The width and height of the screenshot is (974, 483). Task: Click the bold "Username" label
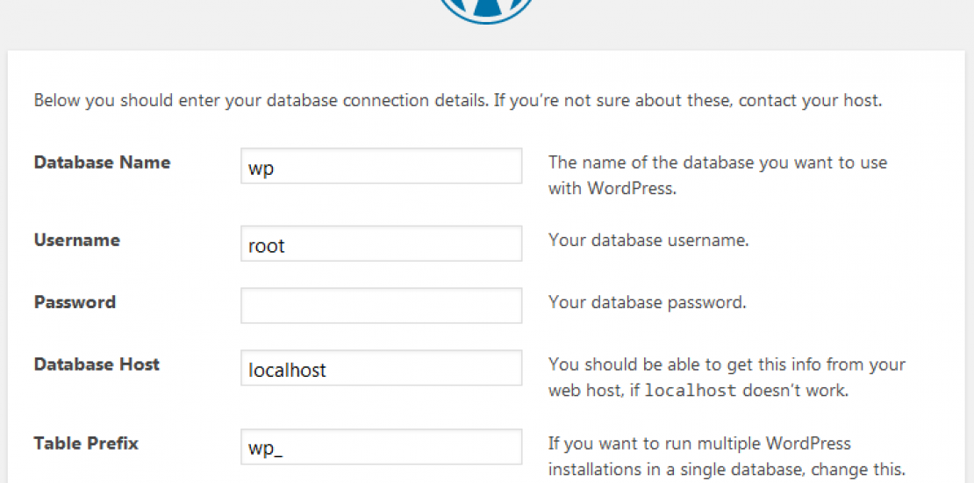(x=76, y=241)
